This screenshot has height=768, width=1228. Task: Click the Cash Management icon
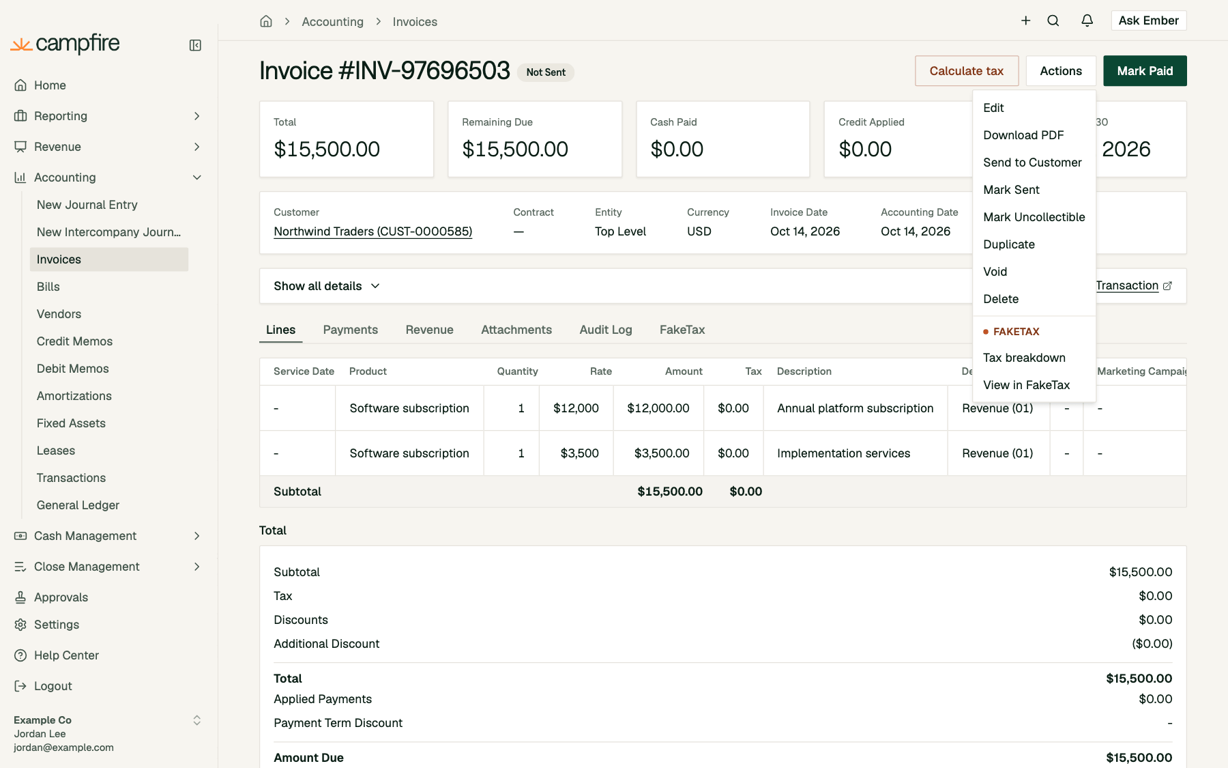[20, 536]
